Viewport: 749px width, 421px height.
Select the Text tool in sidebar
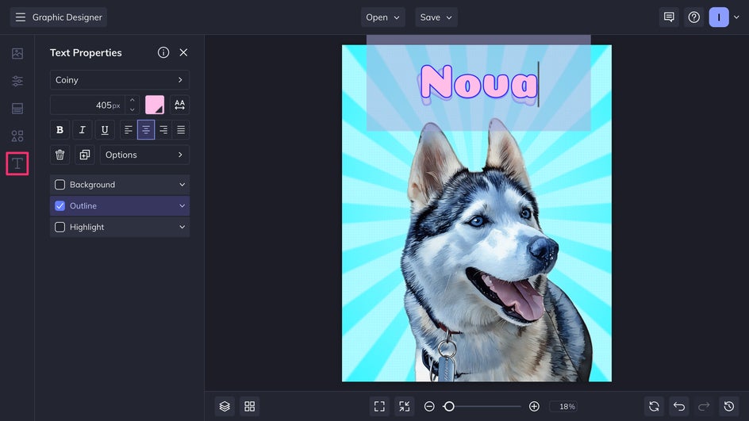[x=17, y=163]
